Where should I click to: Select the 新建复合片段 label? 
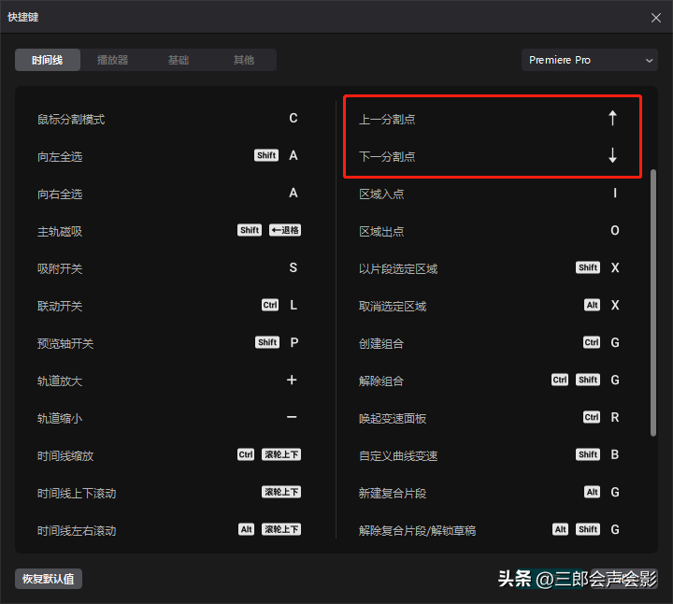[x=393, y=494]
